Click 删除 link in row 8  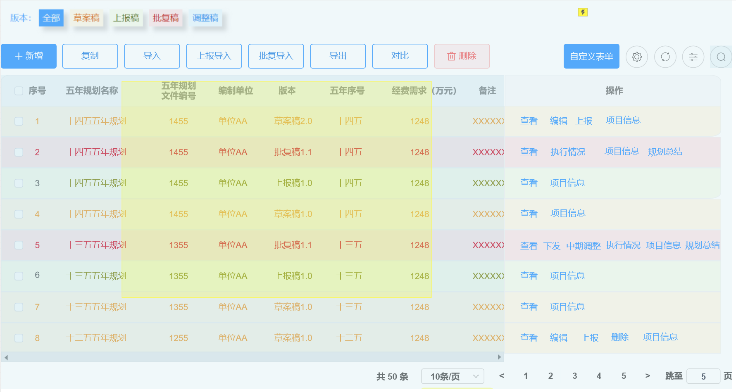click(620, 337)
